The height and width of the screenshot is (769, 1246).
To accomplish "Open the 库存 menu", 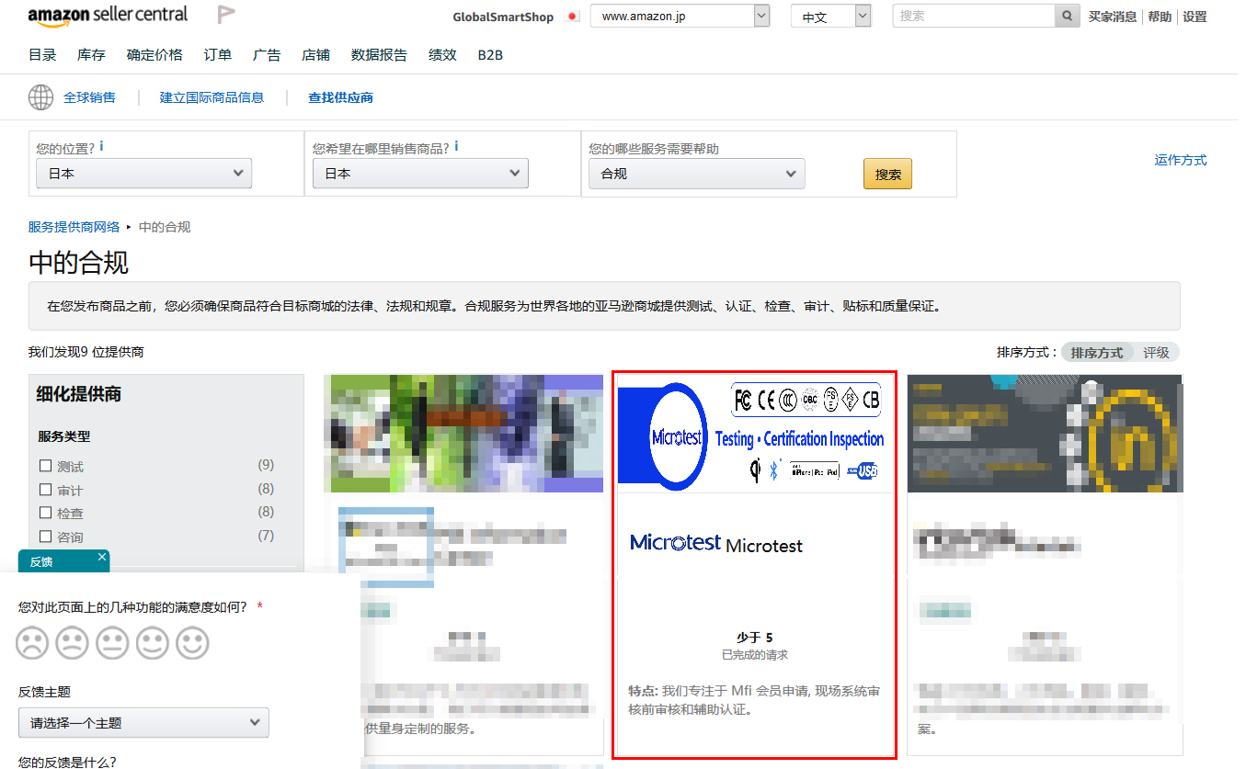I will 91,55.
